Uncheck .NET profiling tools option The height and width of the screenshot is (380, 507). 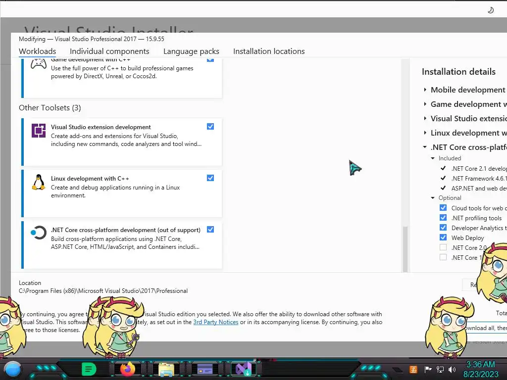click(x=443, y=218)
